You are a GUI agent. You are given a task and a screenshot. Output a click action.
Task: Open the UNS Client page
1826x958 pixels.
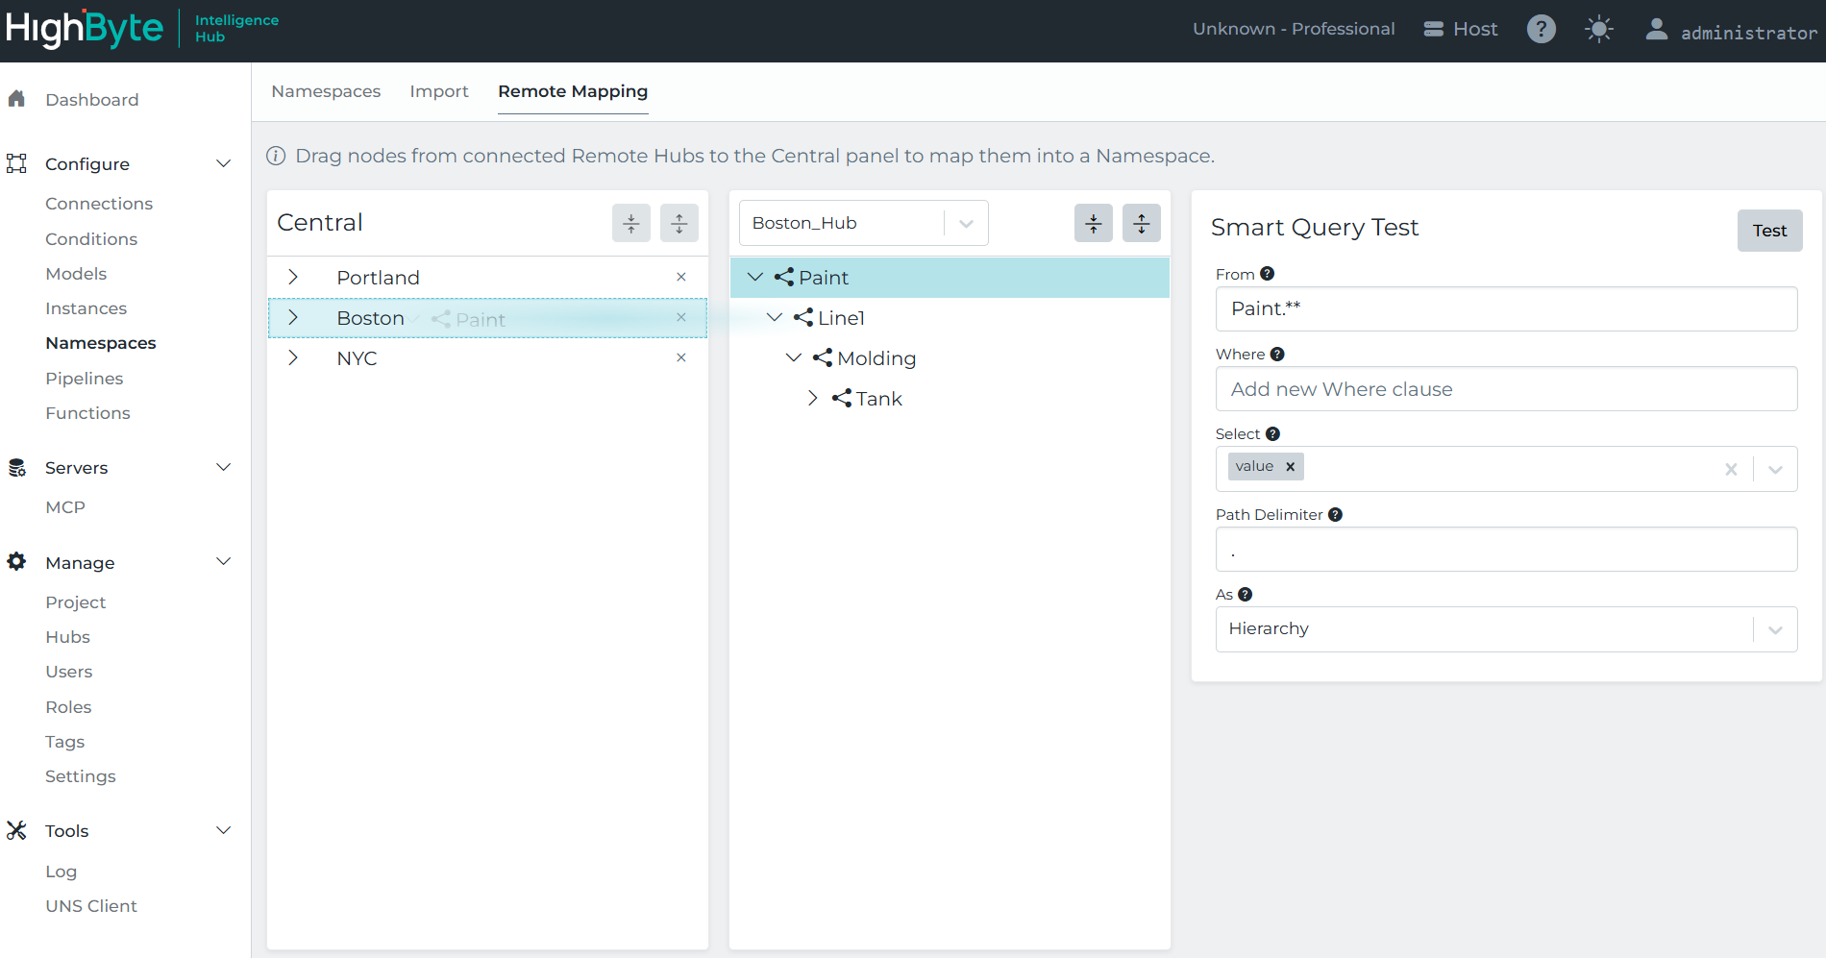(x=91, y=905)
